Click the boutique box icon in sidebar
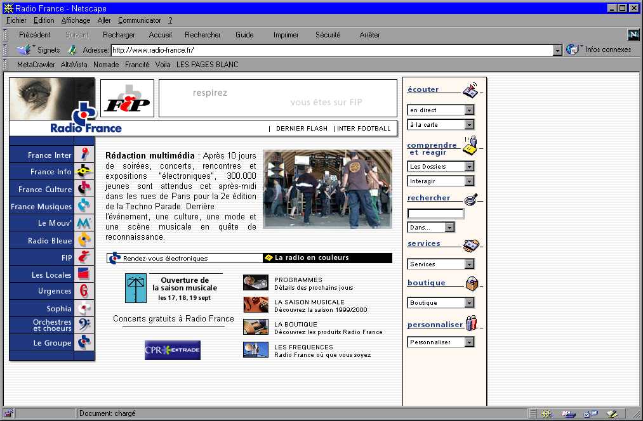This screenshot has height=421, width=643. [x=470, y=284]
